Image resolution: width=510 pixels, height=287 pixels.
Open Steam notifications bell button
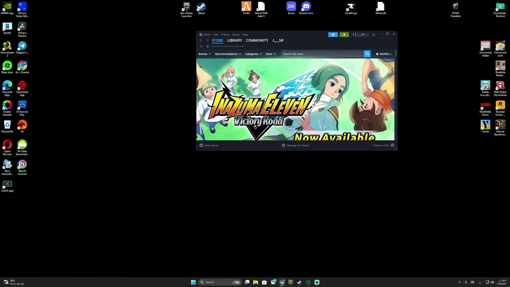[344, 35]
